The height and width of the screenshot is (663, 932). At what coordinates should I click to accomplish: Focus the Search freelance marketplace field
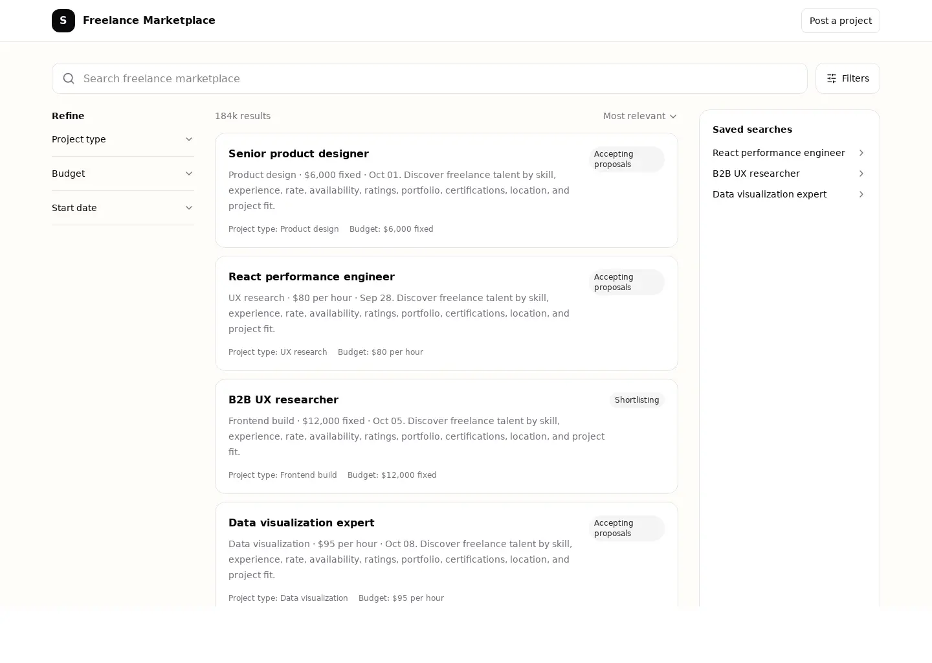click(430, 78)
